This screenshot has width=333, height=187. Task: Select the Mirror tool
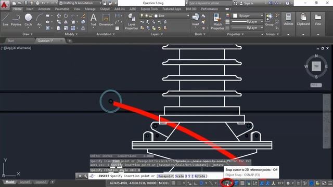tap(66, 22)
